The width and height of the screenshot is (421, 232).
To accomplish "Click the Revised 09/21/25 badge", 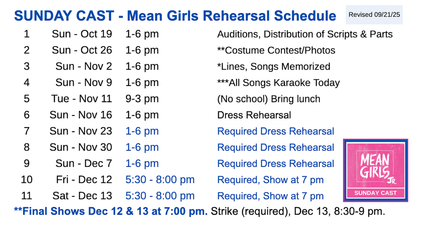I will [x=374, y=15].
